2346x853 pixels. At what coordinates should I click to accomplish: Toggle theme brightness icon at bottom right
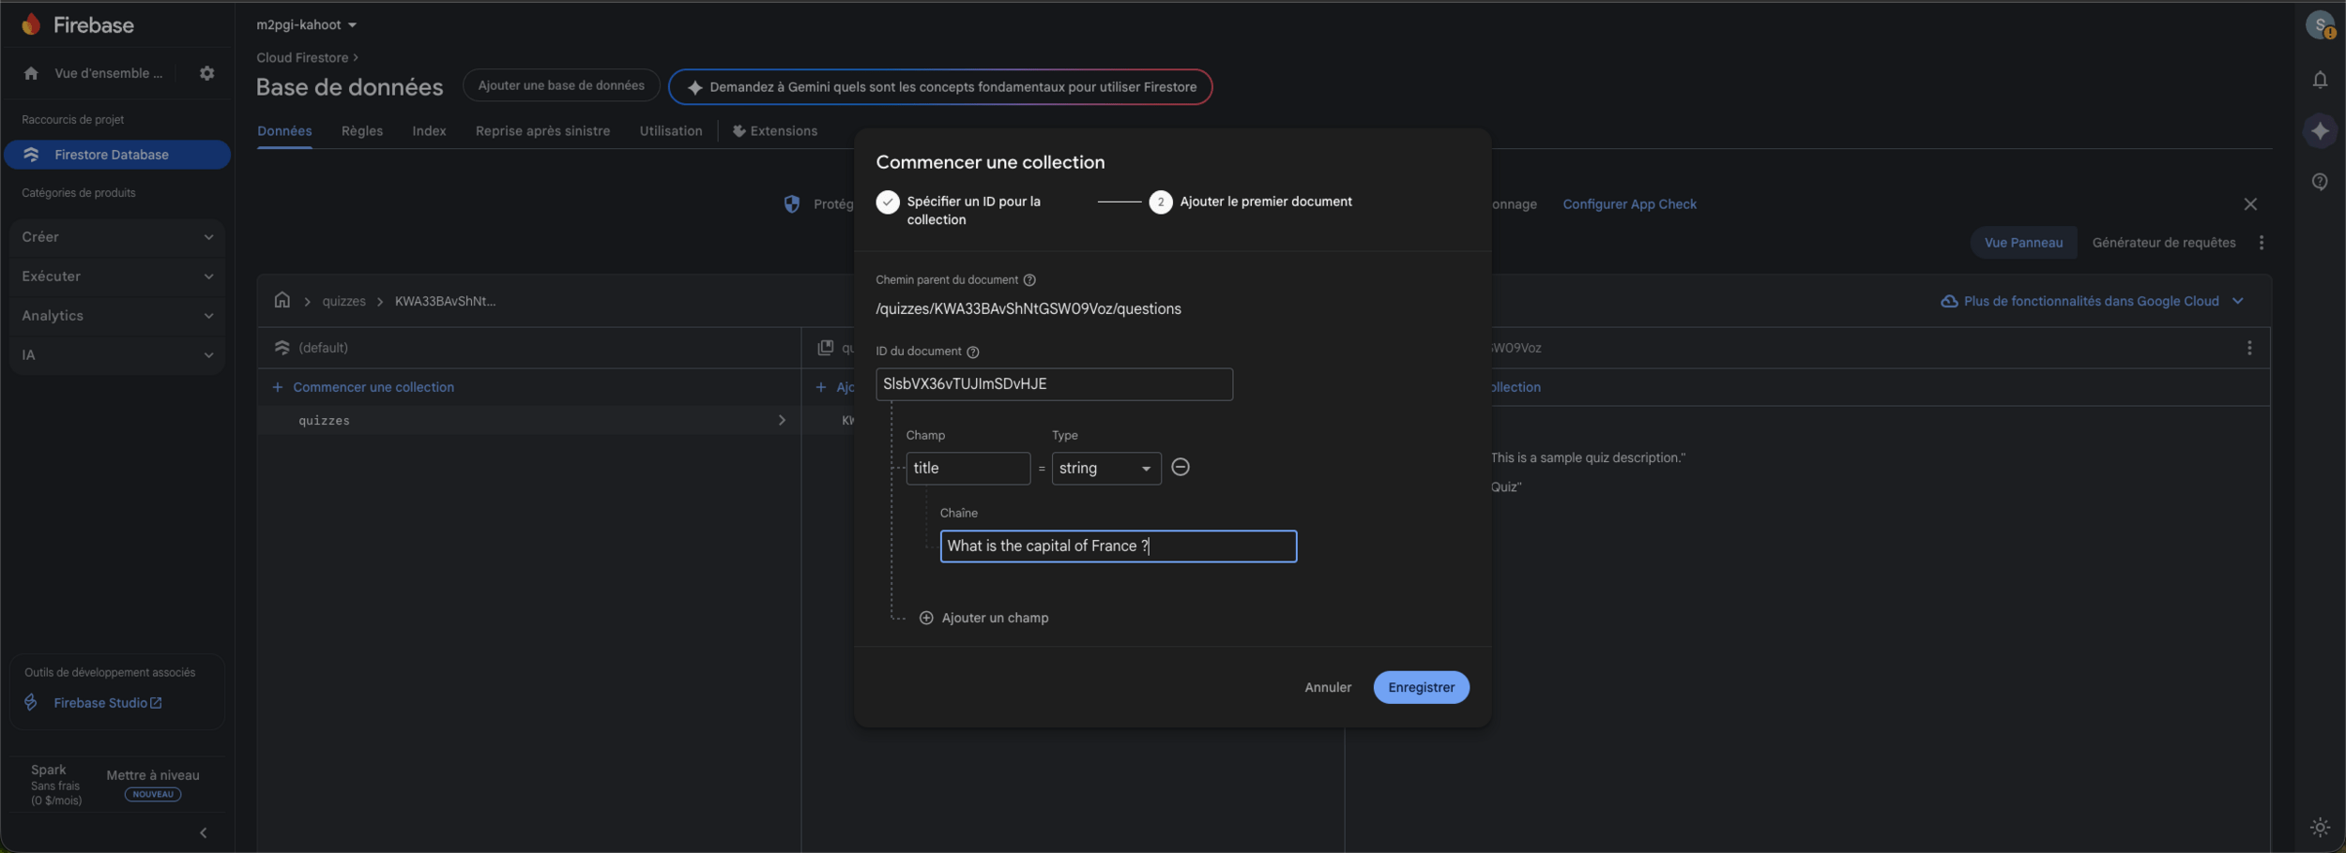click(2320, 827)
